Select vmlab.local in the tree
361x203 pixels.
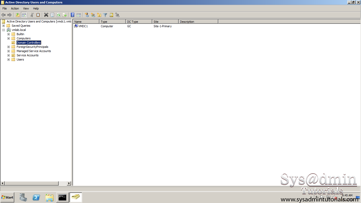tap(19, 30)
